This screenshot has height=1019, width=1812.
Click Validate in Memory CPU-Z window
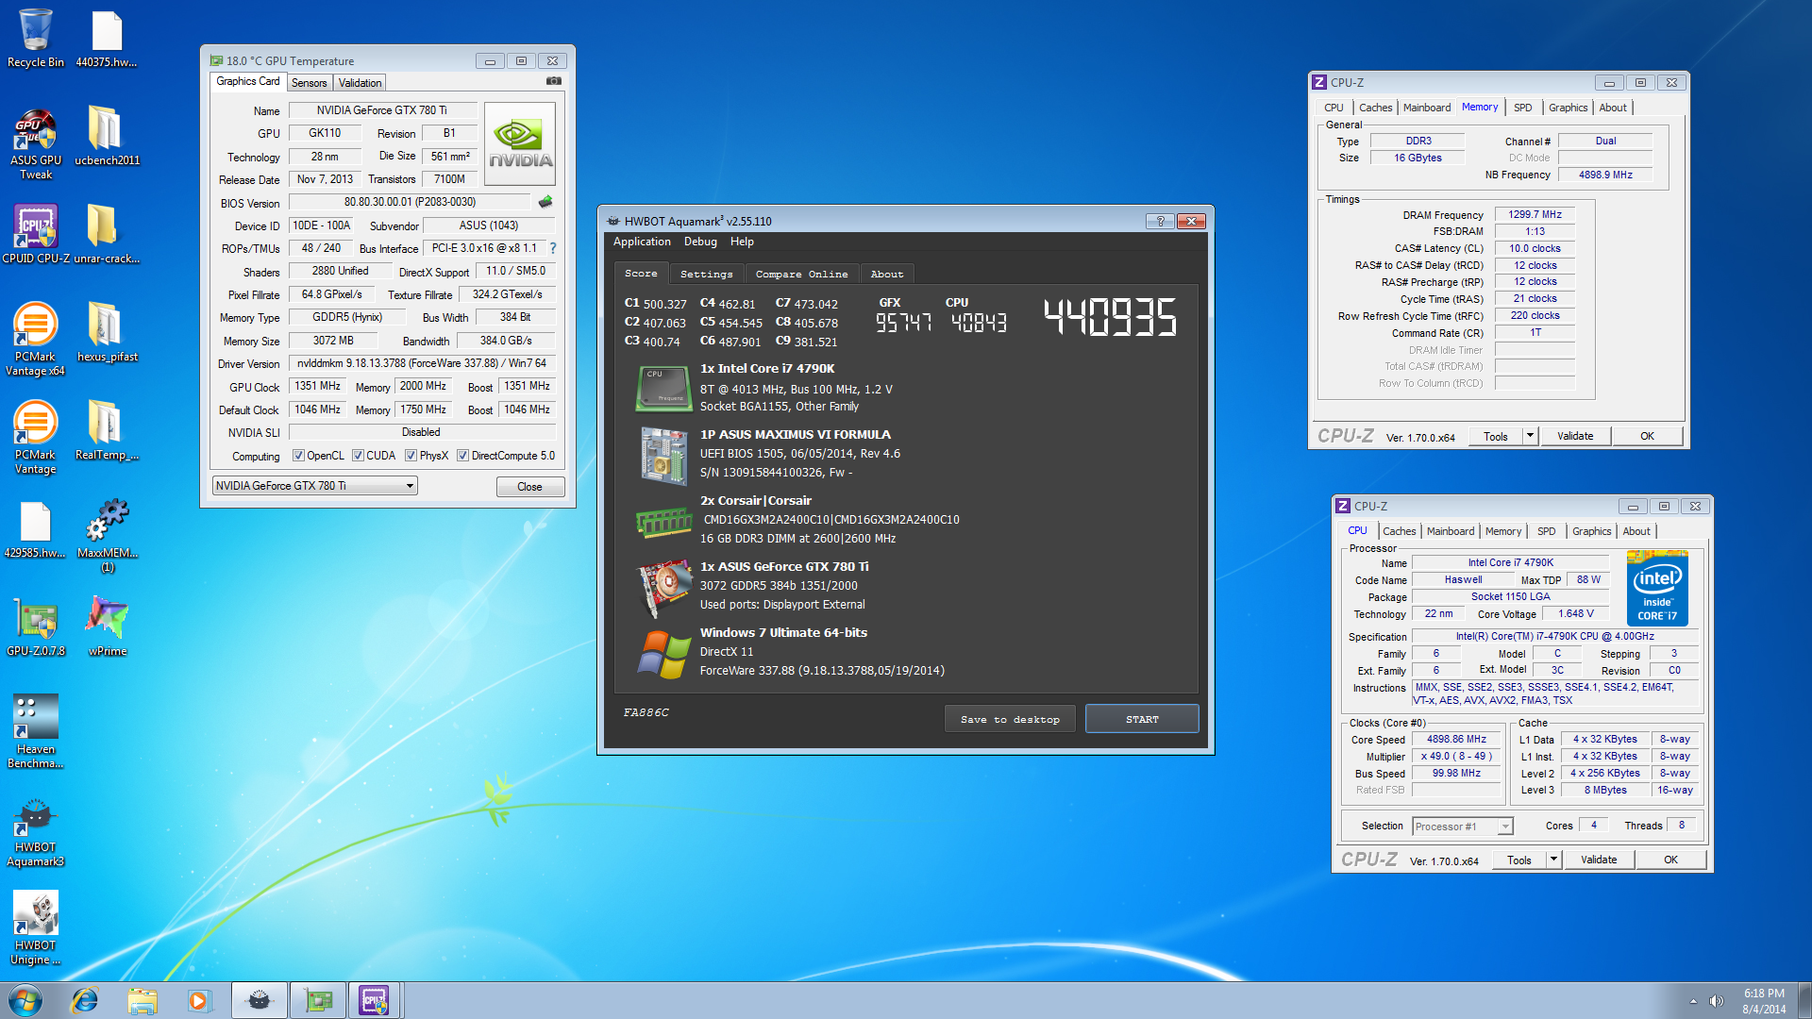click(1575, 436)
